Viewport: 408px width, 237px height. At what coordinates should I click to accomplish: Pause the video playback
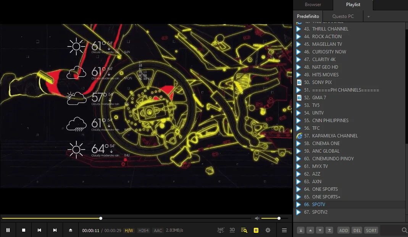(8, 230)
